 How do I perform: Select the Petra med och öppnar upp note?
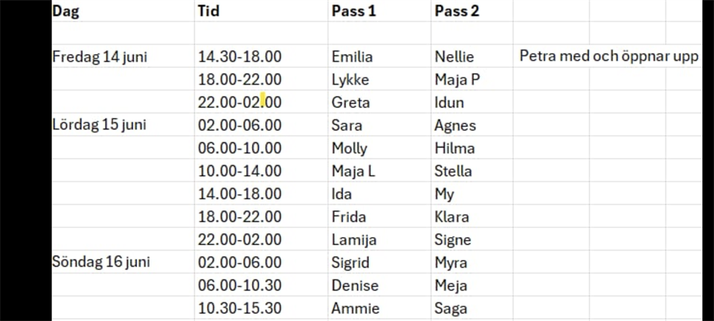(608, 56)
